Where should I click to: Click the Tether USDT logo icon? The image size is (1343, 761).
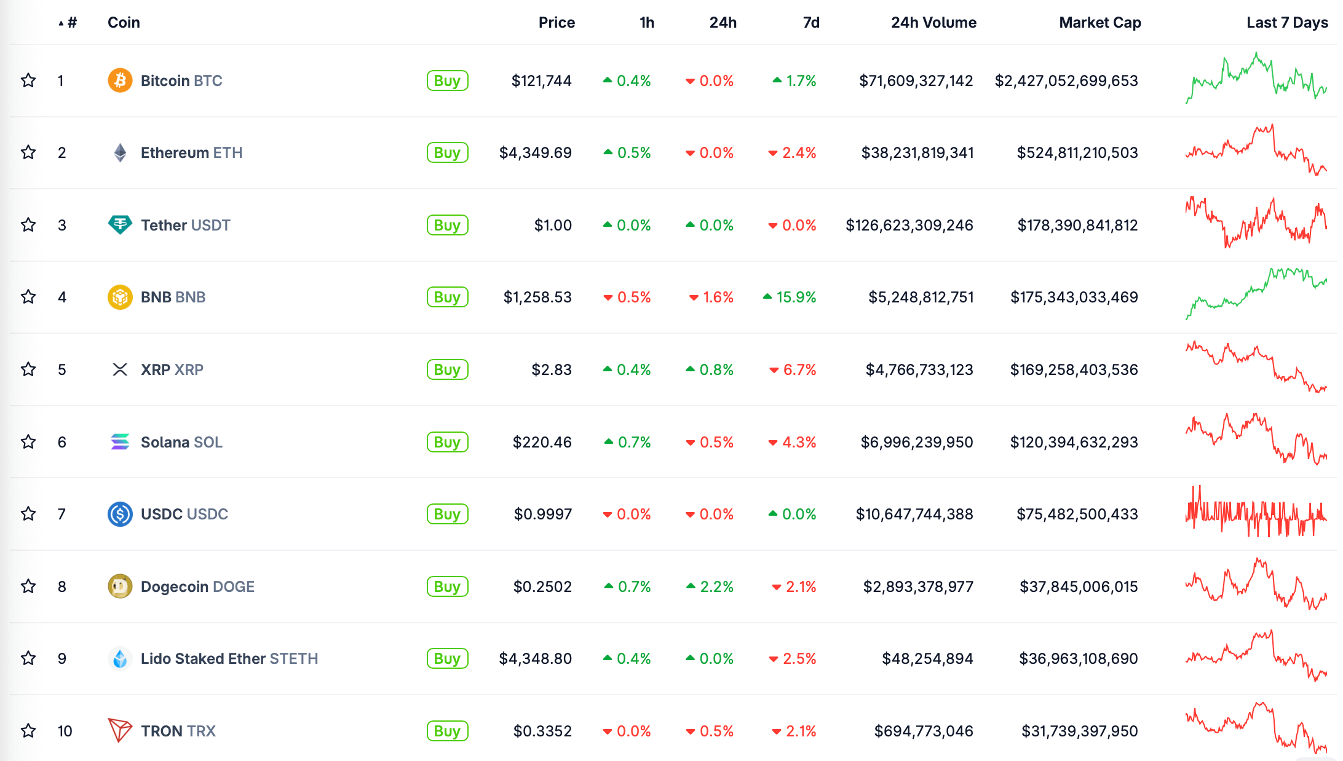pyautogui.click(x=120, y=225)
